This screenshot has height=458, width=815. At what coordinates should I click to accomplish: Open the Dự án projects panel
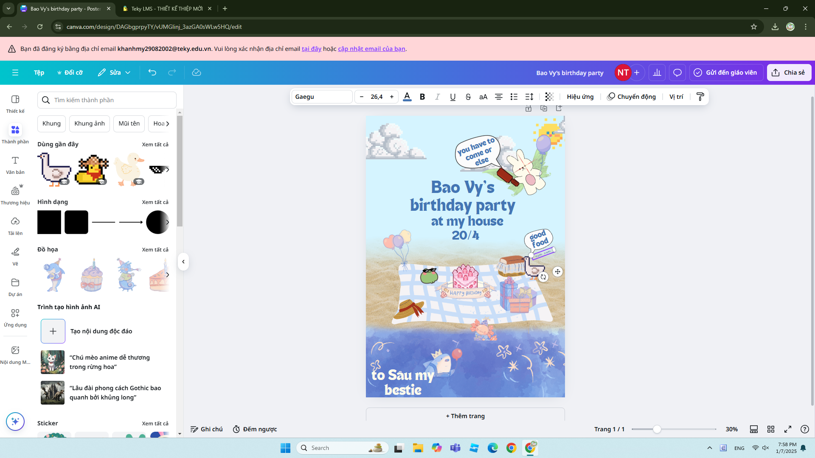coord(15,287)
